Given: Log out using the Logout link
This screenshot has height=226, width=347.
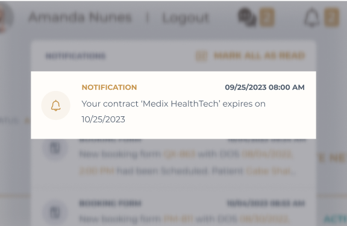Looking at the screenshot, I should click(186, 18).
